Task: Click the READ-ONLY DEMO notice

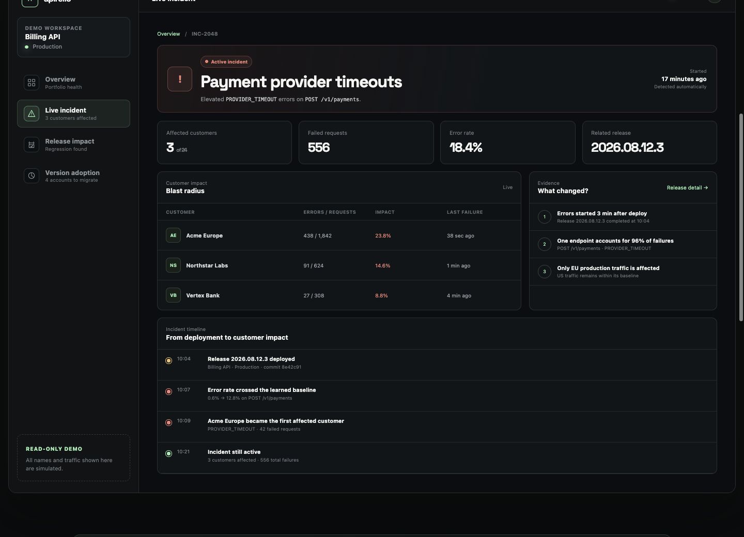Action: [x=73, y=458]
